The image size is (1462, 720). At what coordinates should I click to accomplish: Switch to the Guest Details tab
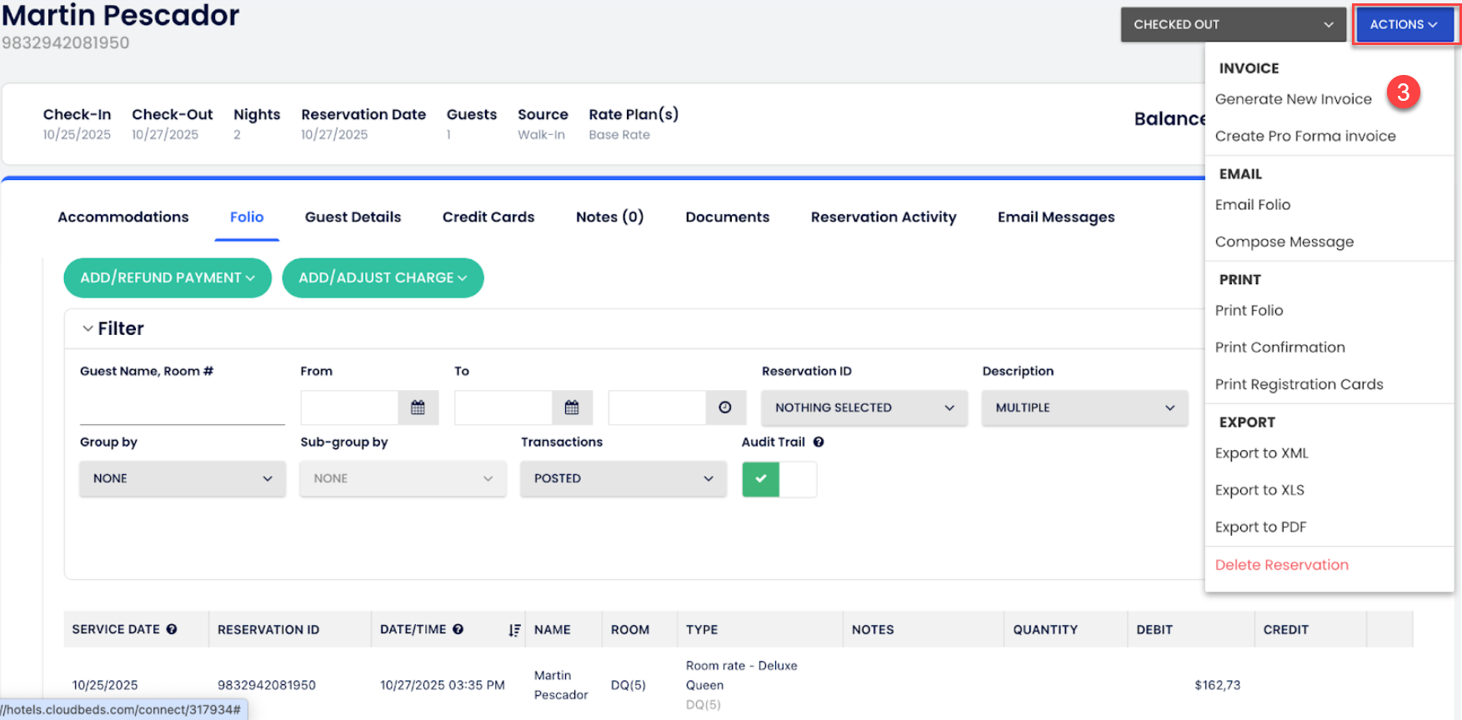coord(353,217)
